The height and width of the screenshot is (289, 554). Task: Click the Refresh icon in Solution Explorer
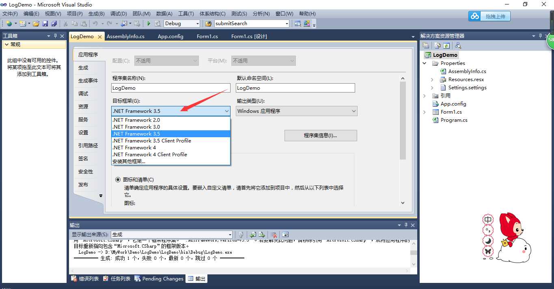pos(446,45)
